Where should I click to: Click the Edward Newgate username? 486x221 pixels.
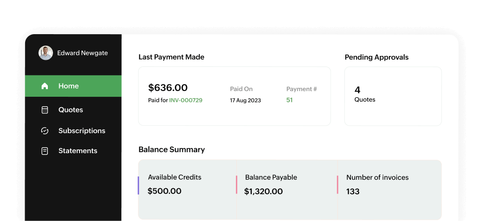tap(82, 53)
